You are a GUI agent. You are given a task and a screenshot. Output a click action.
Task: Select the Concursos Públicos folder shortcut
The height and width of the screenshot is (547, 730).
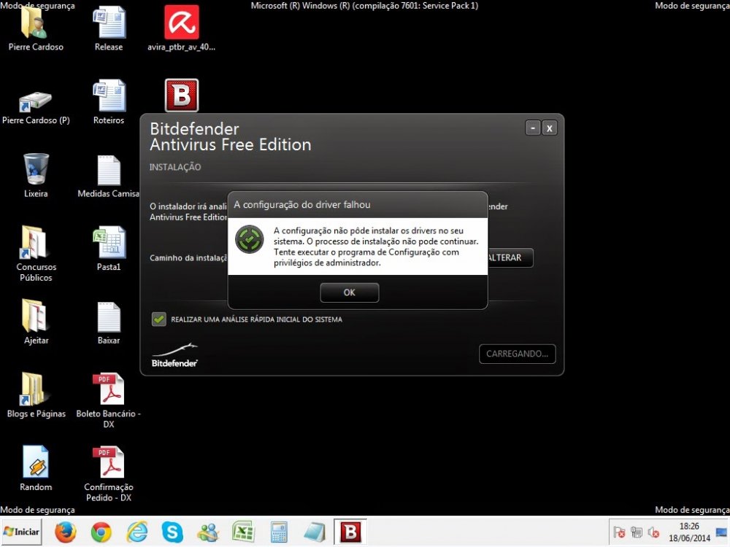36,254
